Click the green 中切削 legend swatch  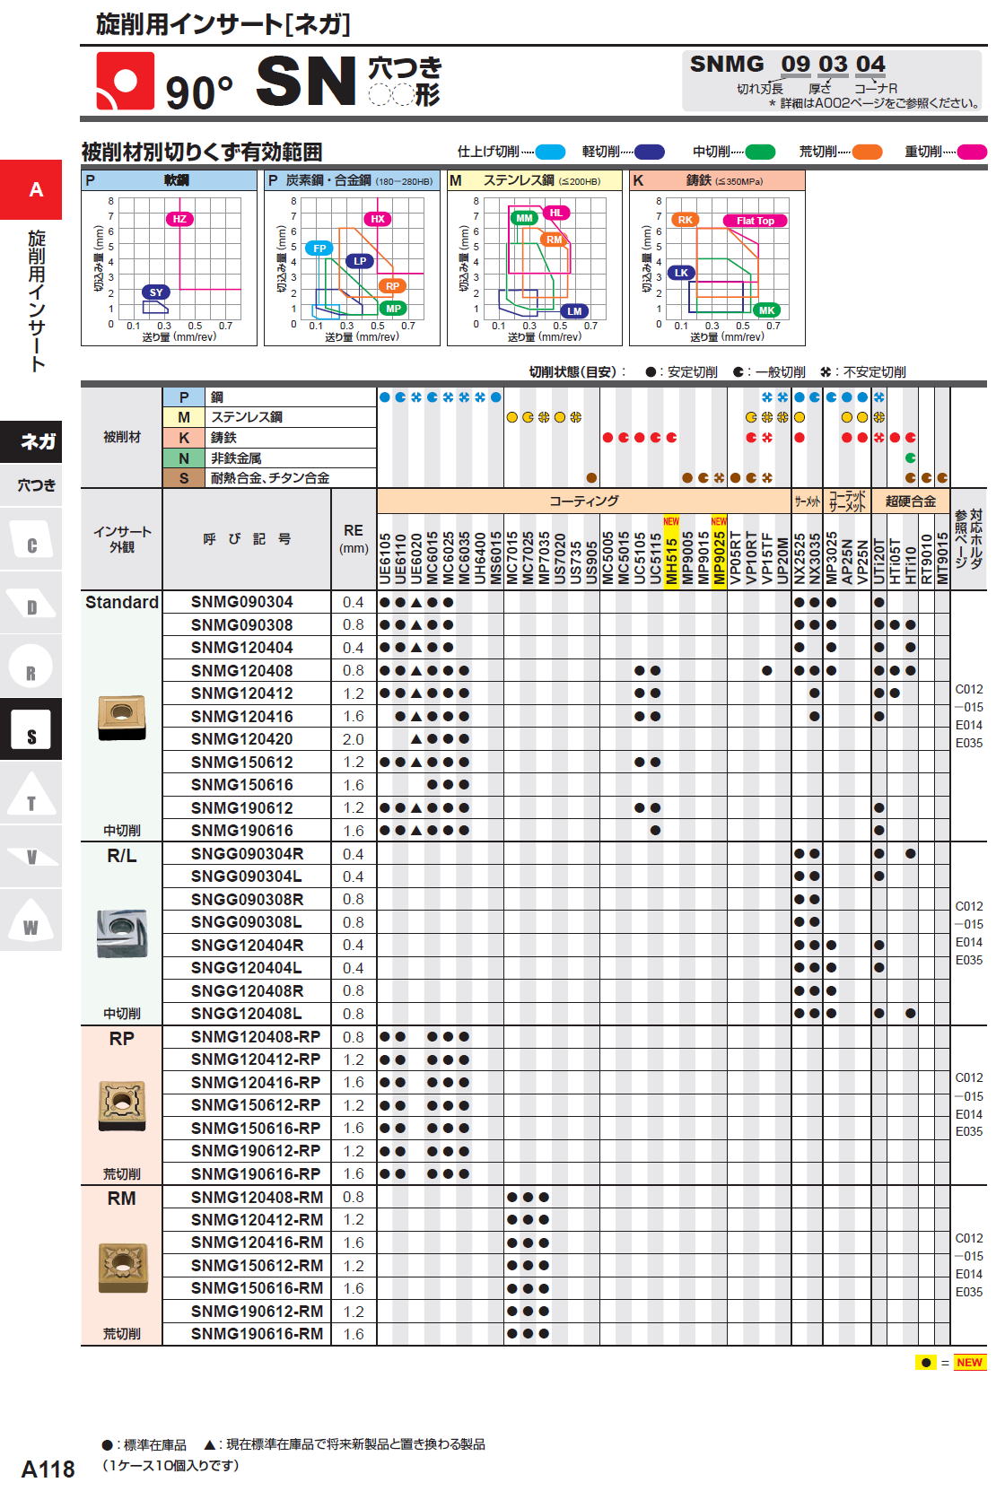point(760,152)
